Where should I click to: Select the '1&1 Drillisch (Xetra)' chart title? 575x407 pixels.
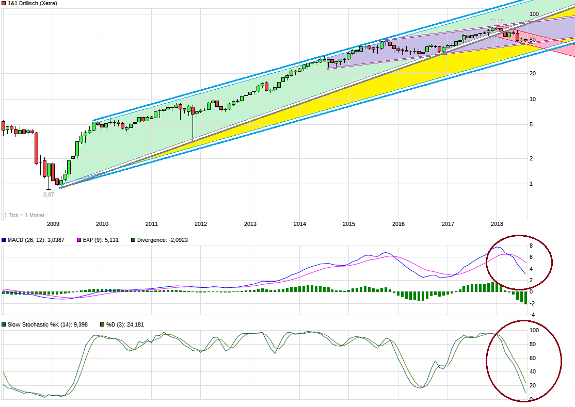pos(33,3)
